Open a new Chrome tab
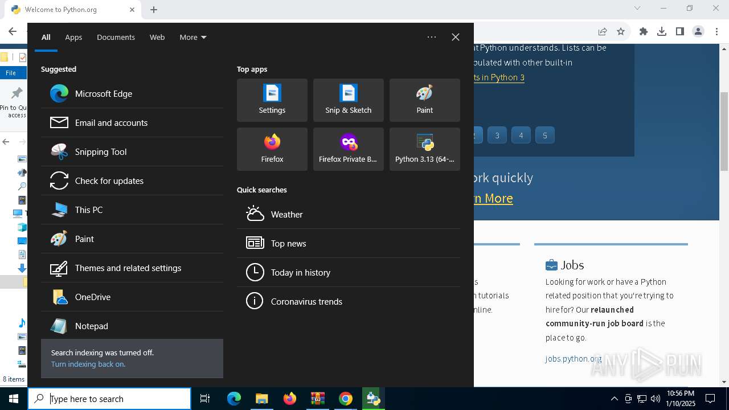The height and width of the screenshot is (410, 729). [154, 10]
